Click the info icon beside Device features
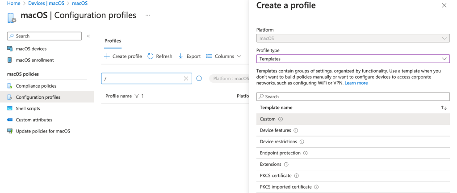 pos(296,130)
